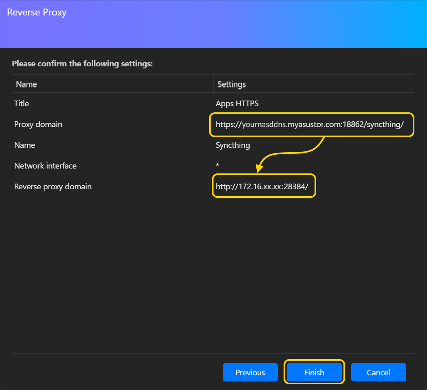The width and height of the screenshot is (427, 390).
Task: Select the reverse proxy address http://172.16.xx.xx:28384/
Action: coord(262,186)
